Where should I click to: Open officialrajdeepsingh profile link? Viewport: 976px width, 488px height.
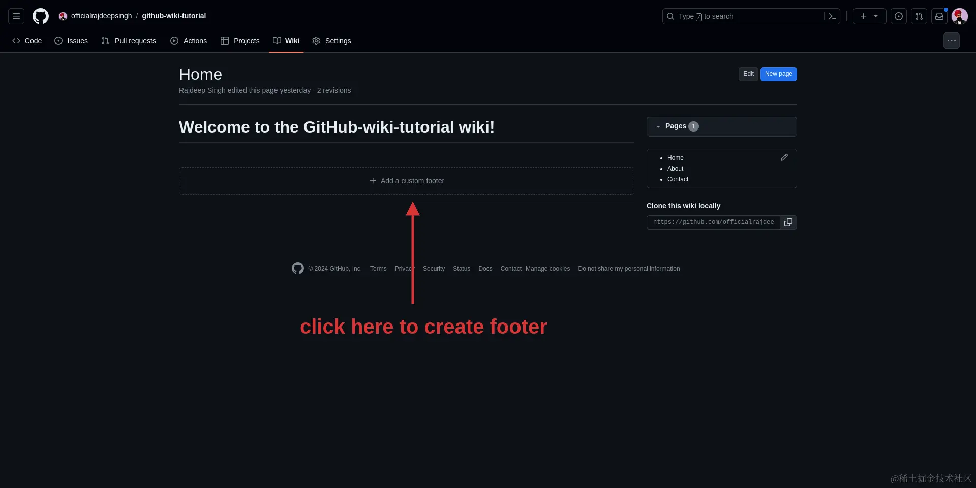coord(101,16)
